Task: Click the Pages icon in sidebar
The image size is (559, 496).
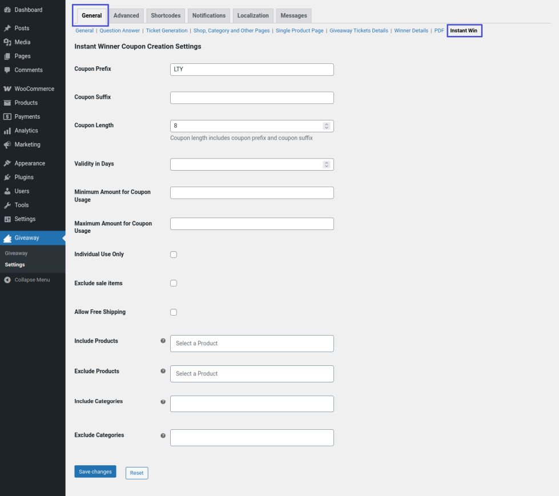Action: [x=7, y=57]
